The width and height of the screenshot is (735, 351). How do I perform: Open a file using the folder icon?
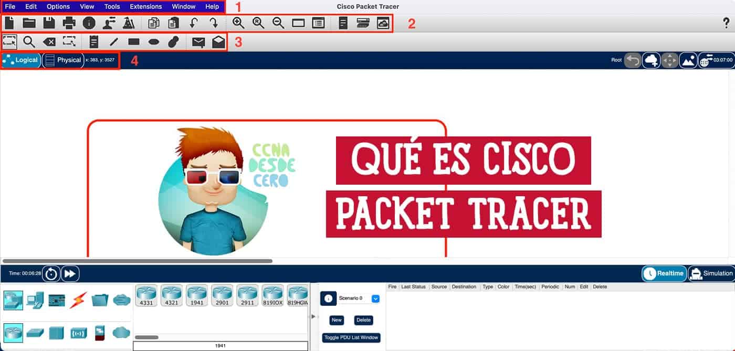[29, 23]
